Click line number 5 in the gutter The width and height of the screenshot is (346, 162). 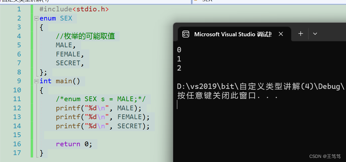coord(19,45)
